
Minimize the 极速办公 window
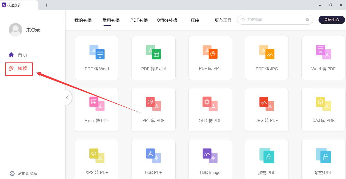[x=320, y=5]
